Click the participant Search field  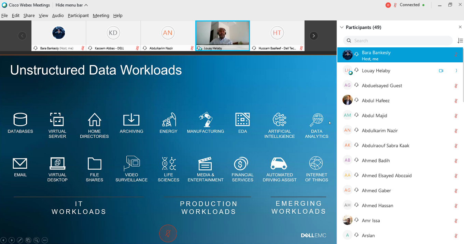[x=398, y=41]
